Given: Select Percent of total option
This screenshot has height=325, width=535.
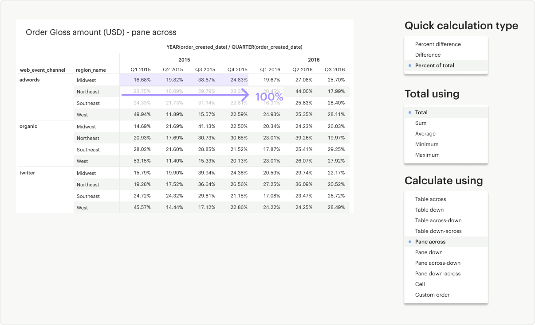Looking at the screenshot, I should (434, 66).
